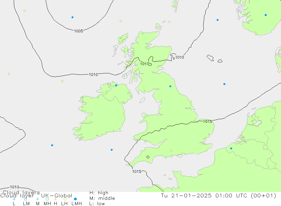Select the blue cloud marker over northern England
Image resolution: width=281 pixels, height=206 pixels.
tap(170, 86)
